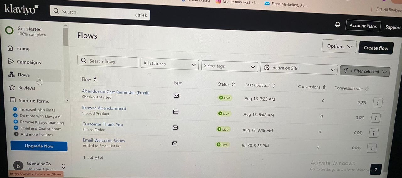Screen dimensions: 402x178
Task: Click the '1 - 4 of 4' pagination text
Action: click(93, 158)
